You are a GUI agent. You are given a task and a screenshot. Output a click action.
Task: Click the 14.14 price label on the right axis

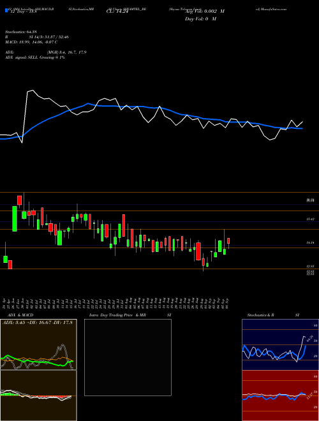pos(311,243)
